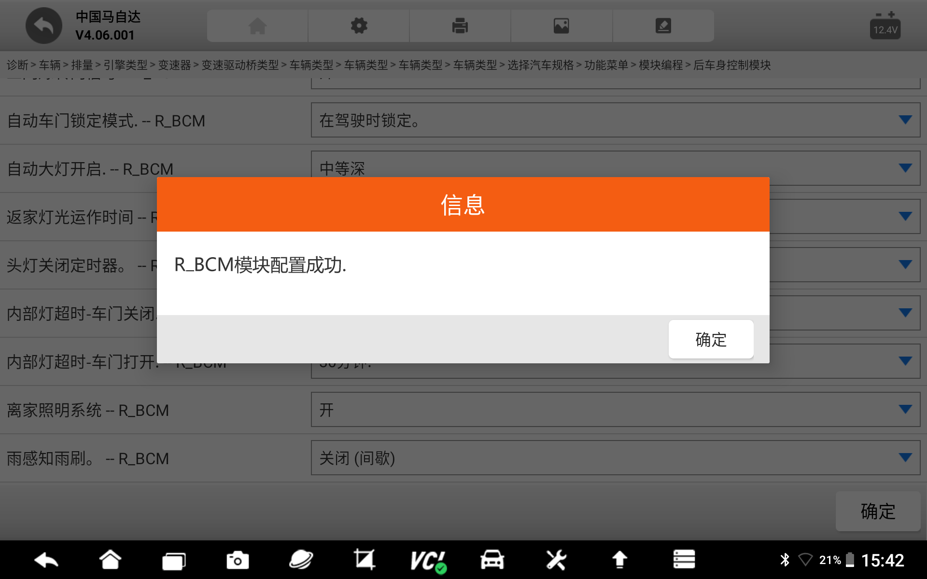Screen dimensions: 927x579
Task: Click the printer icon
Action: [x=460, y=26]
